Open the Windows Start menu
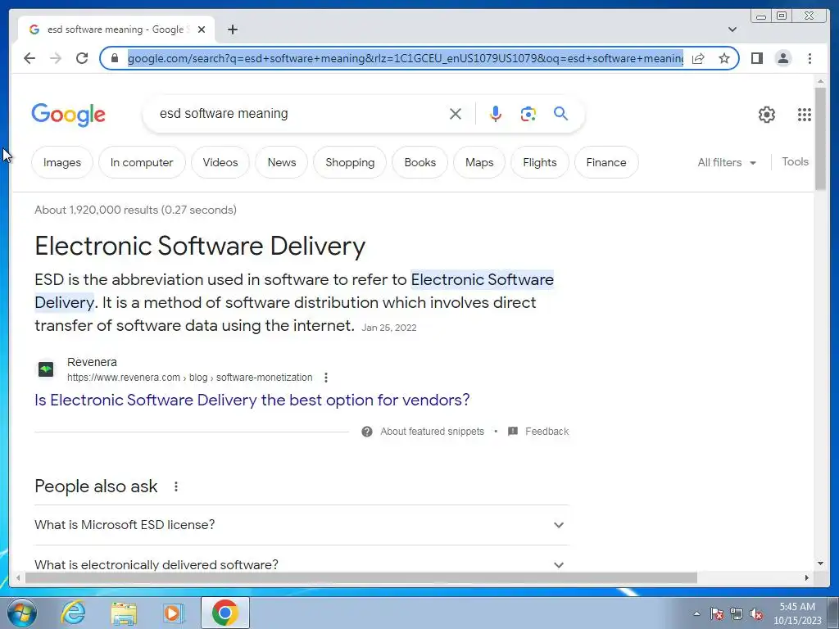The width and height of the screenshot is (839, 629). coord(21,613)
